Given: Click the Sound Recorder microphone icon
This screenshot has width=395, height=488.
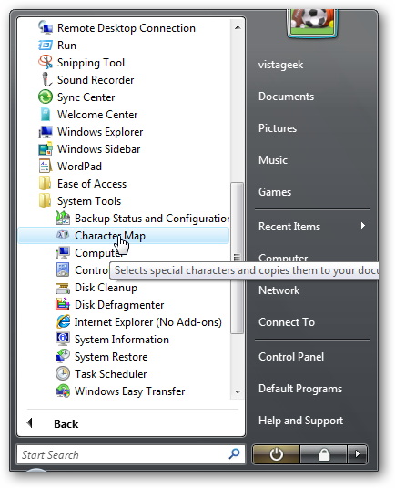Looking at the screenshot, I should click(46, 79).
